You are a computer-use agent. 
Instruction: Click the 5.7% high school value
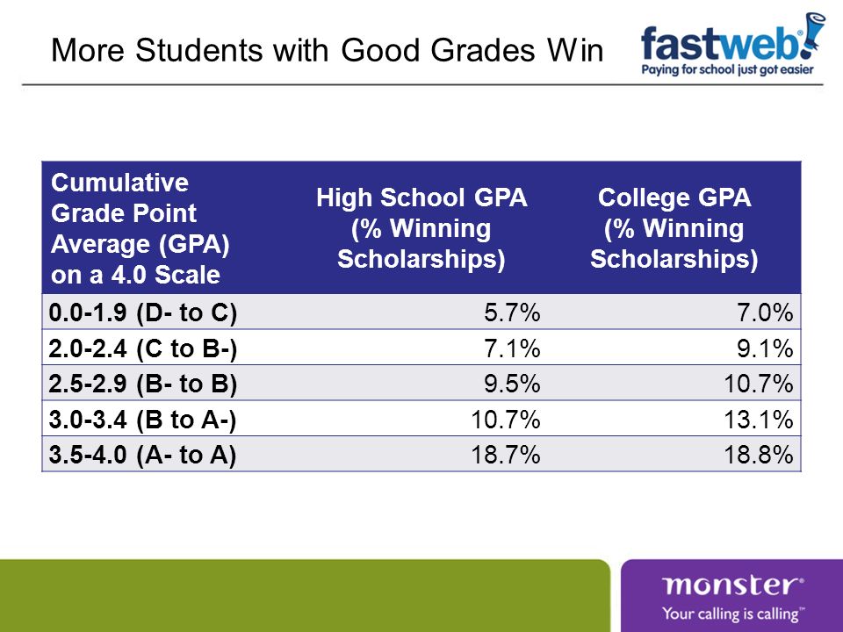pyautogui.click(x=512, y=312)
